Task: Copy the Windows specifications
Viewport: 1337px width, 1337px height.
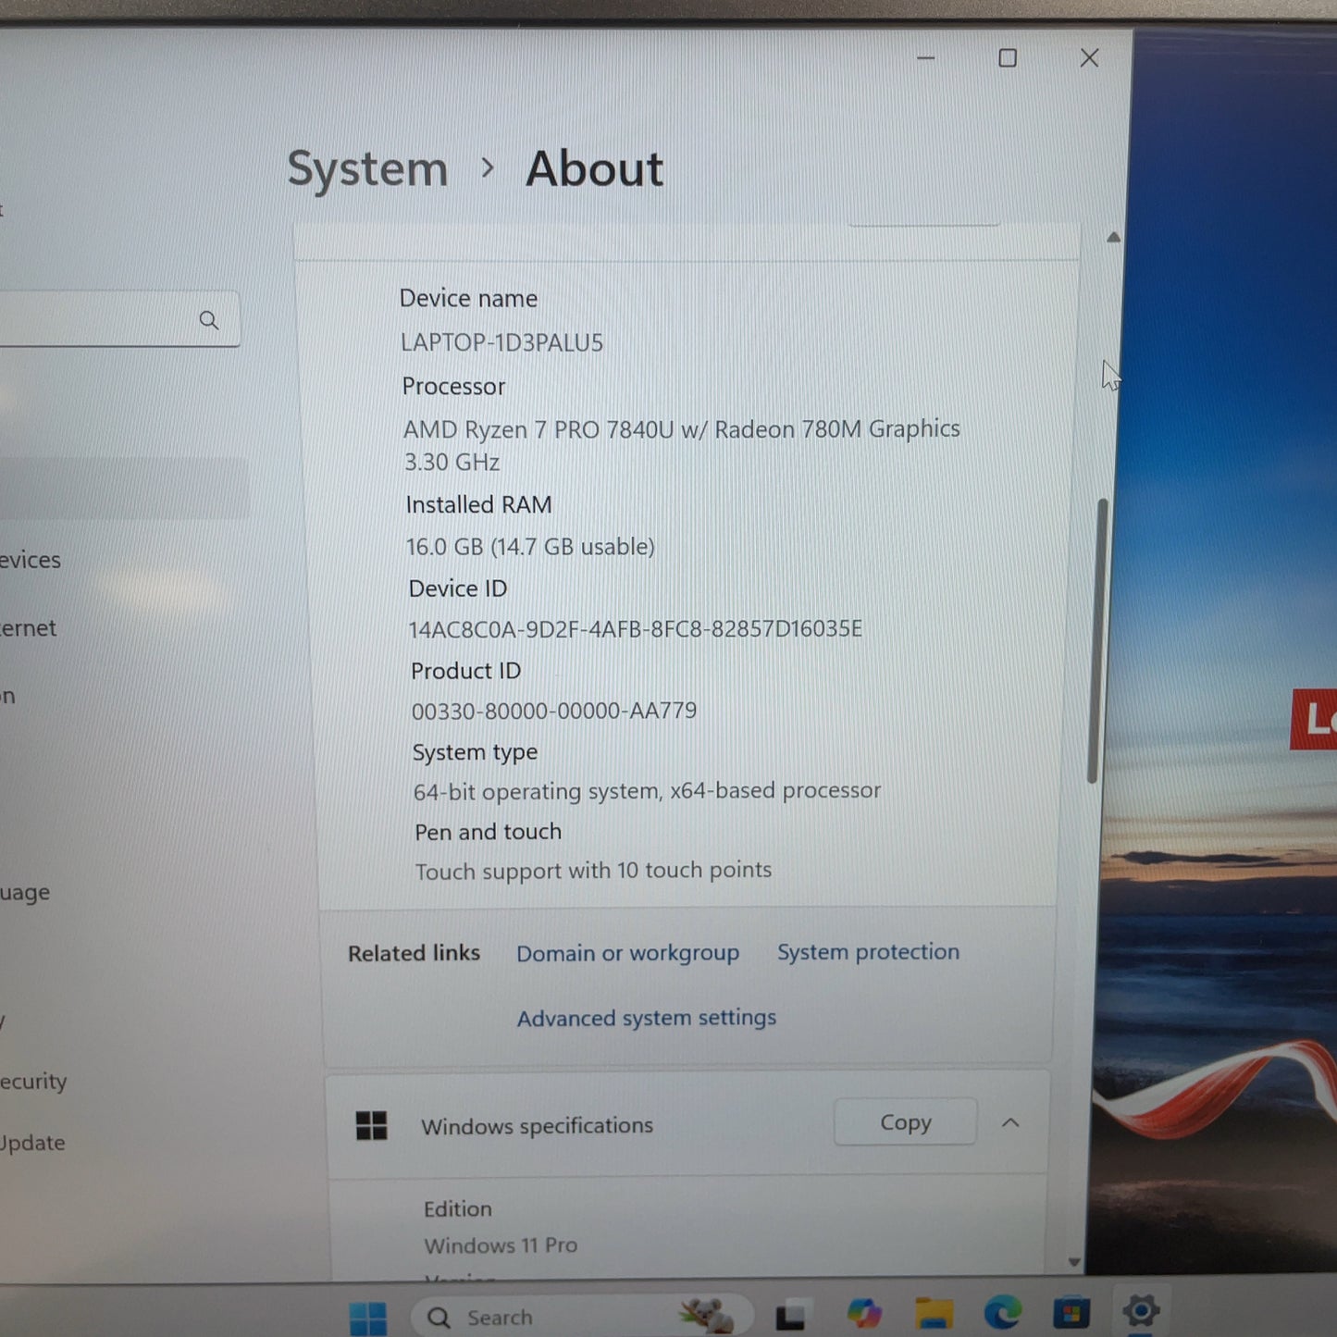Action: (905, 1122)
